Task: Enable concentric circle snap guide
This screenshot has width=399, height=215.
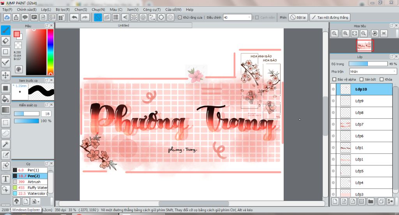Action: 143,17
